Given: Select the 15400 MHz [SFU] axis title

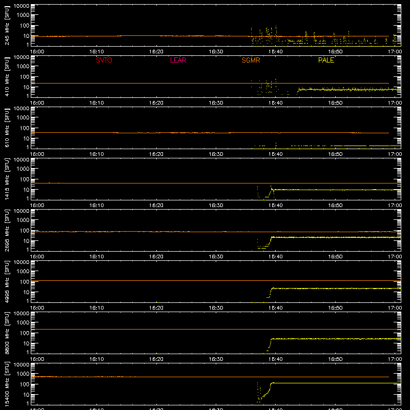Looking at the screenshot, I should pos(7,384).
